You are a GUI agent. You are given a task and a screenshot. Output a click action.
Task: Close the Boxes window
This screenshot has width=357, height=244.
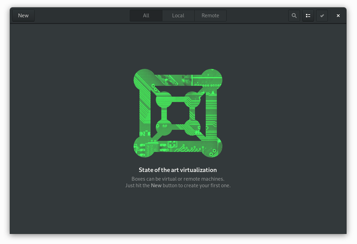pyautogui.click(x=338, y=15)
